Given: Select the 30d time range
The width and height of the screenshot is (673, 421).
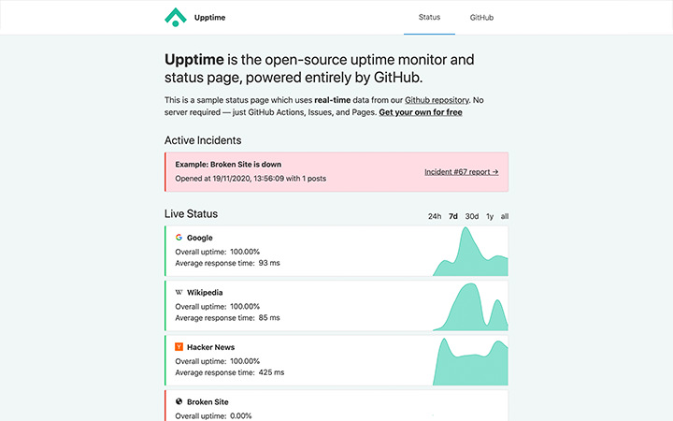Looking at the screenshot, I should pos(472,216).
